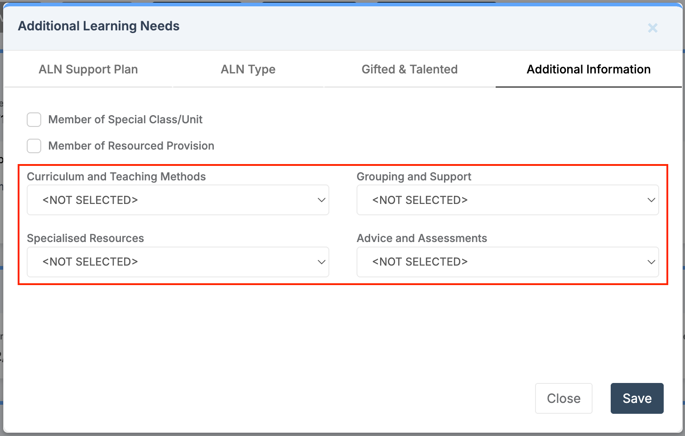Open the Grouping and Support dropdown

point(507,200)
